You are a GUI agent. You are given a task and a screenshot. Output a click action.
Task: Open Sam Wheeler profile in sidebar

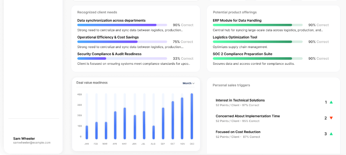[24, 139]
